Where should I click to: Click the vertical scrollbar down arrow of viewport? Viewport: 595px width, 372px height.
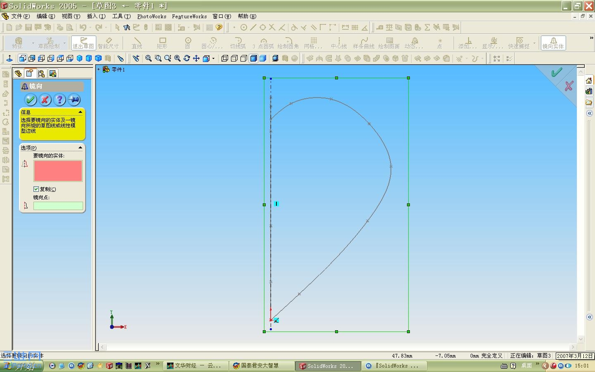[581, 339]
